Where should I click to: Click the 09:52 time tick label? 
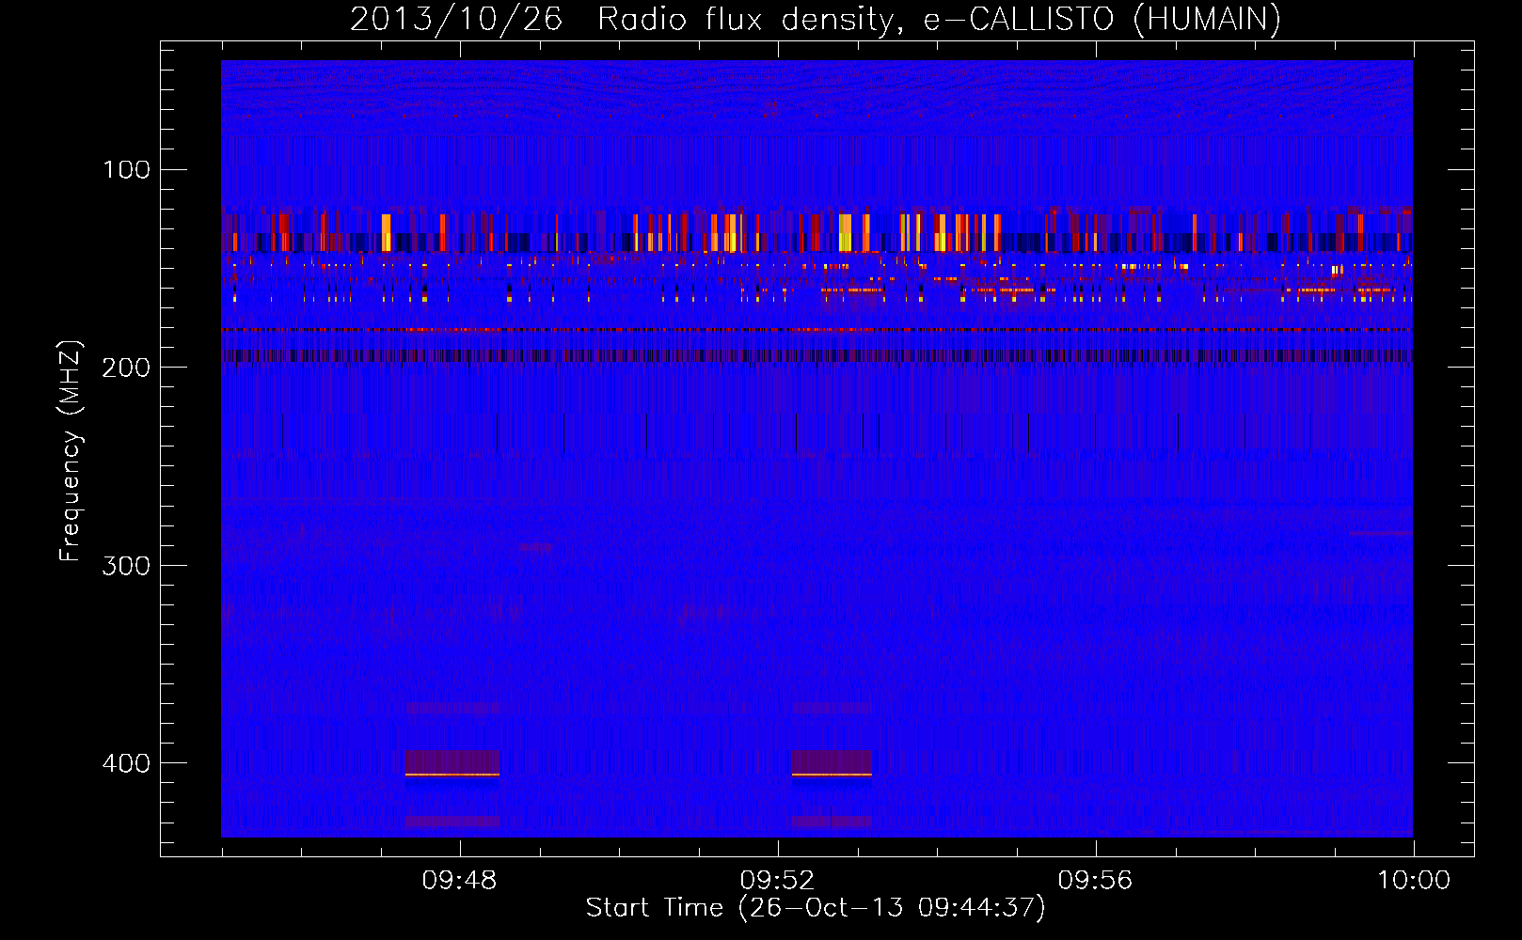pos(778,881)
